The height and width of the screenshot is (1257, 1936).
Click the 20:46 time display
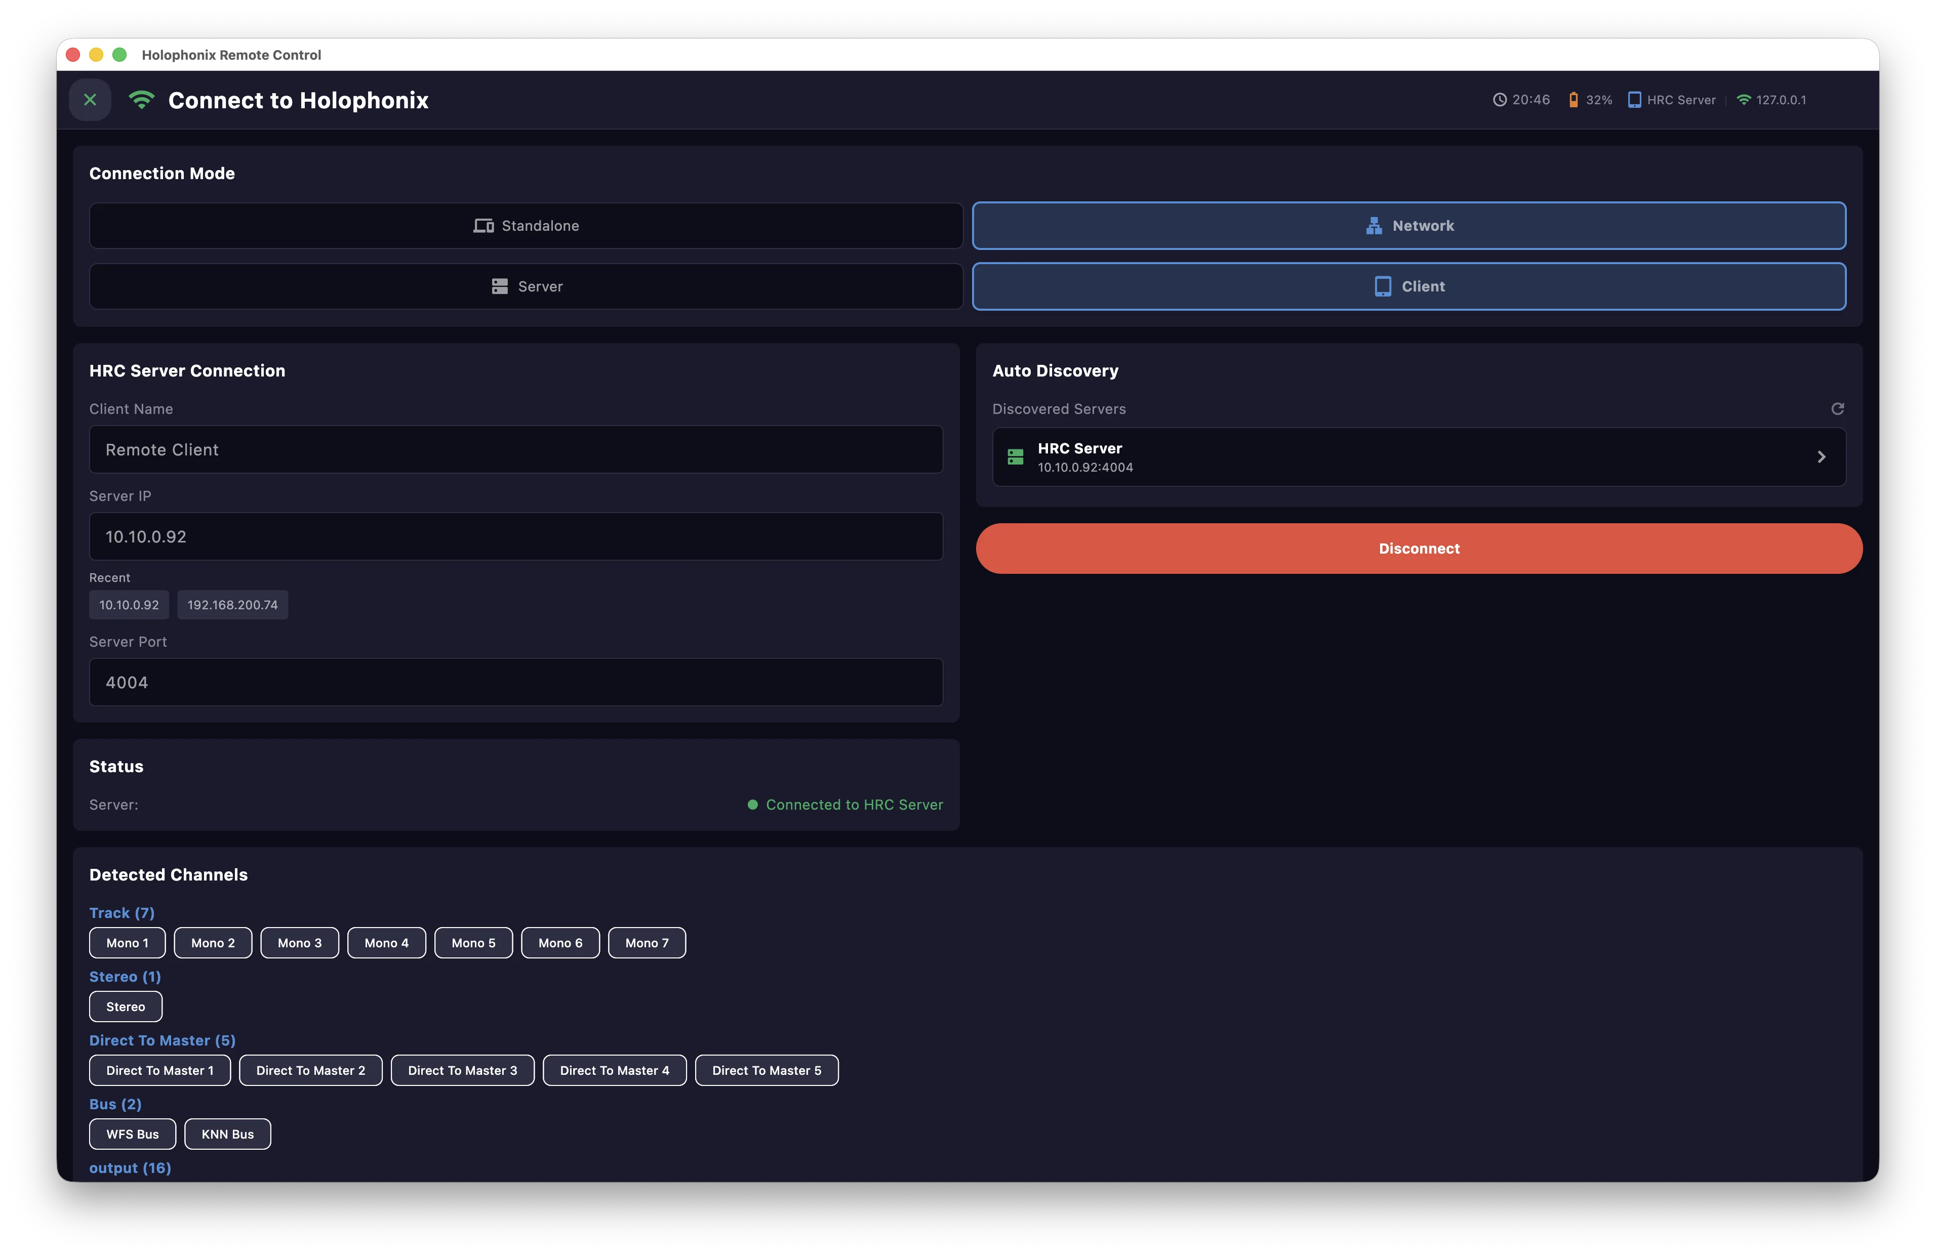(1531, 100)
